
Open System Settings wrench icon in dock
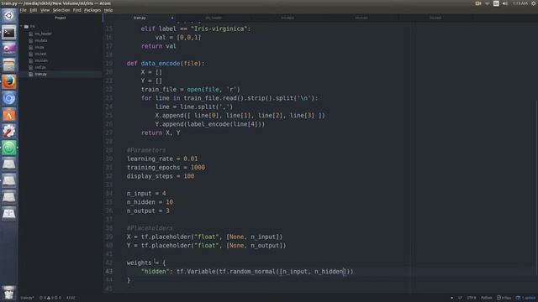coord(9,132)
